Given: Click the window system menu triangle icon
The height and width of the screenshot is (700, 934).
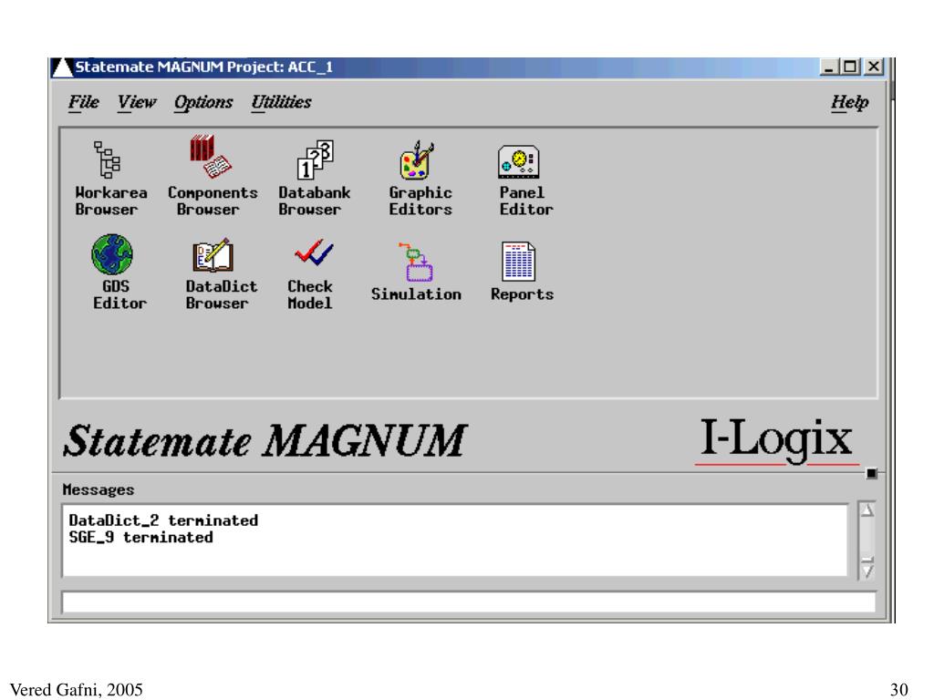Looking at the screenshot, I should [62, 67].
